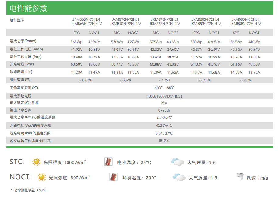Click the 22.26% efficiency value
Viewport: 280px width, 199px height.
pos(164,81)
